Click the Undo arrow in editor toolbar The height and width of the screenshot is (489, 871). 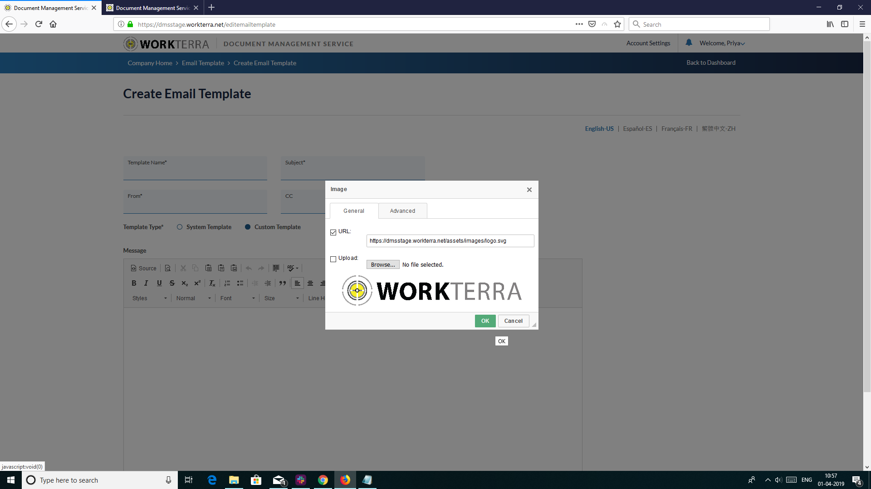(249, 268)
